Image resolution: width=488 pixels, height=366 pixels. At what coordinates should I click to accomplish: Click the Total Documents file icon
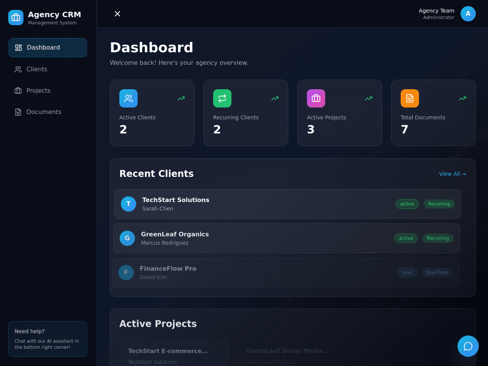(410, 98)
